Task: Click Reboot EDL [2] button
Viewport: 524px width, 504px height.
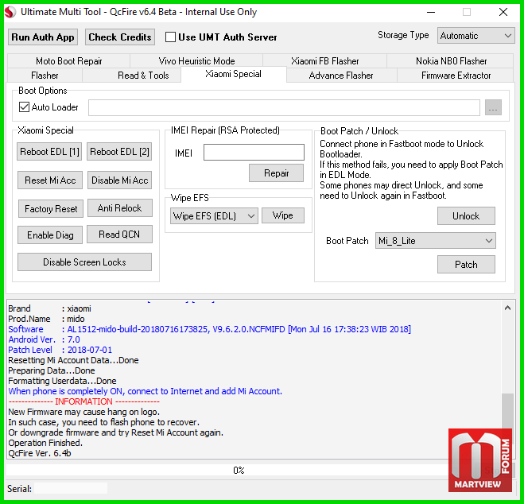Action: pyautogui.click(x=119, y=152)
